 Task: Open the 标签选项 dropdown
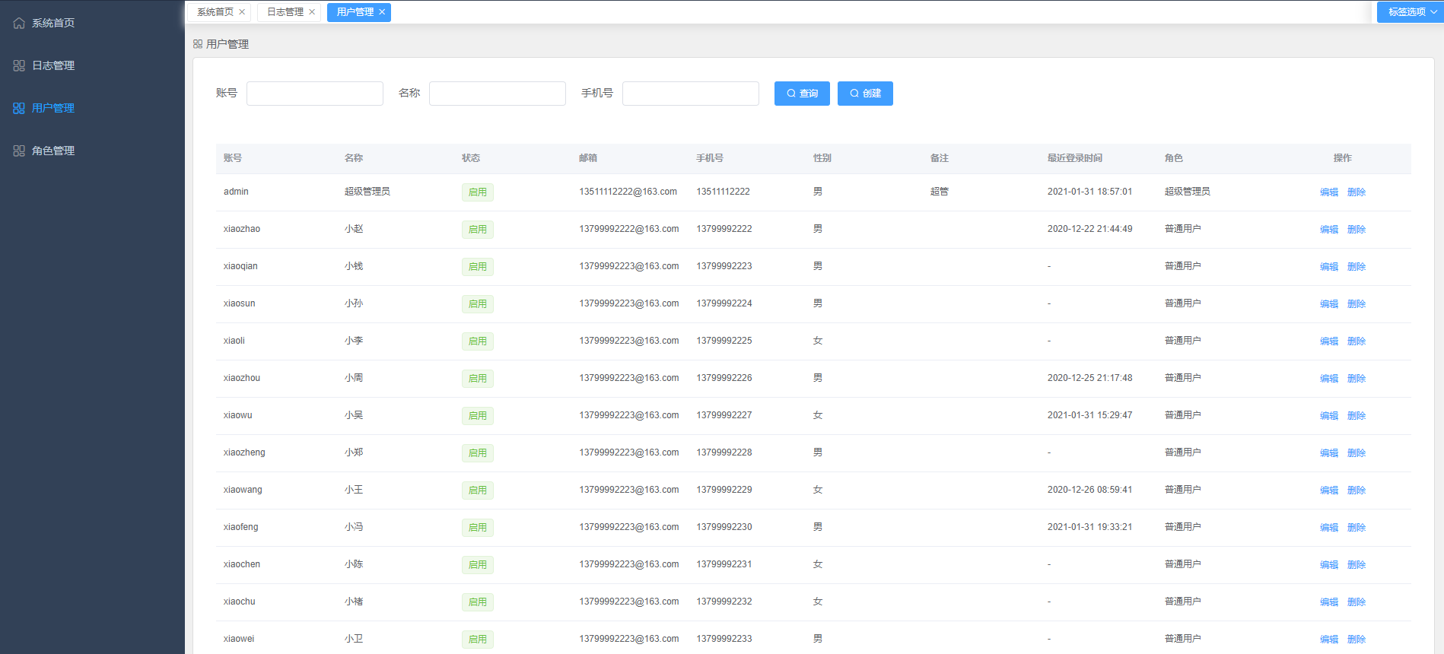[1410, 12]
